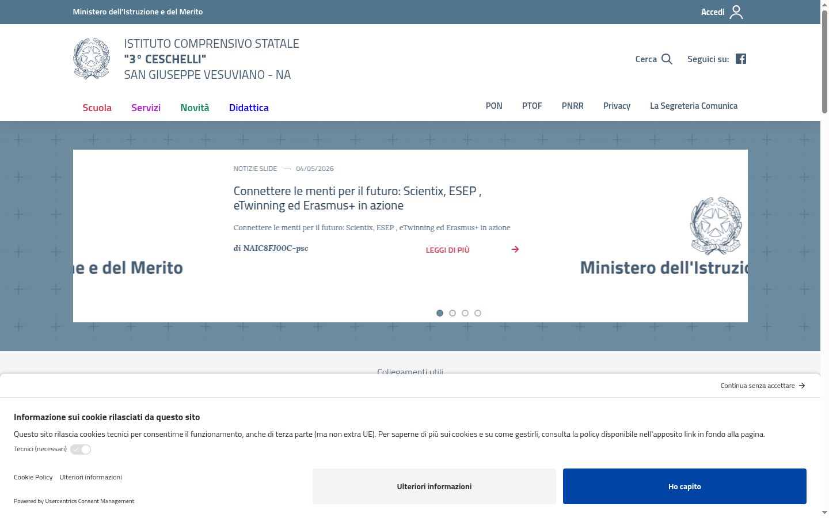Click the arrow next to Continua senza accettare

coord(802,386)
